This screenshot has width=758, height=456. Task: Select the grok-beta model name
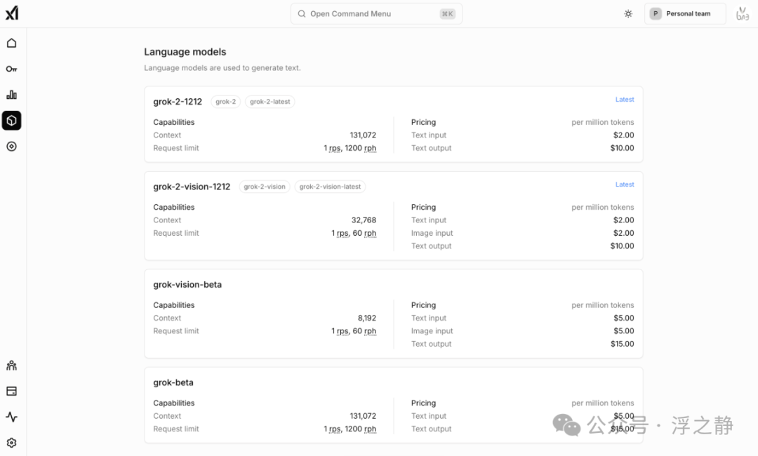[x=173, y=382]
